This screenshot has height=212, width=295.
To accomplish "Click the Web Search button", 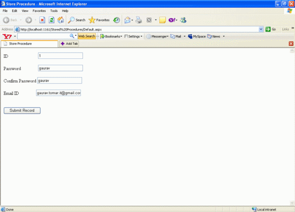I will pyautogui.click(x=87, y=36).
